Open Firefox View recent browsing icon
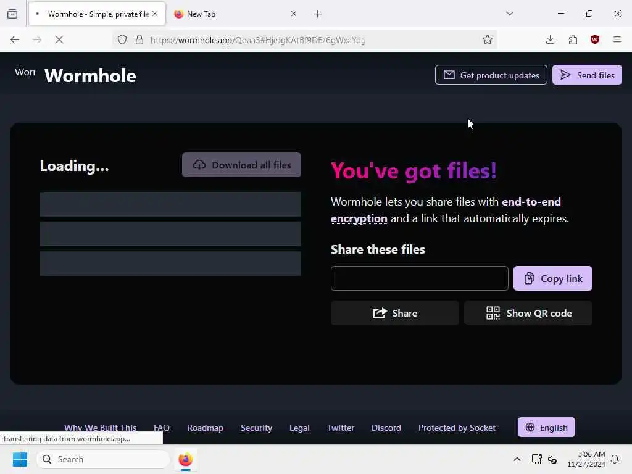632x474 pixels. coord(12,14)
